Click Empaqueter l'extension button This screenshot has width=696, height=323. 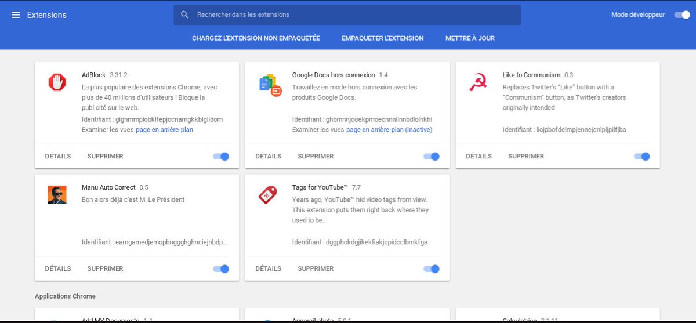click(383, 38)
